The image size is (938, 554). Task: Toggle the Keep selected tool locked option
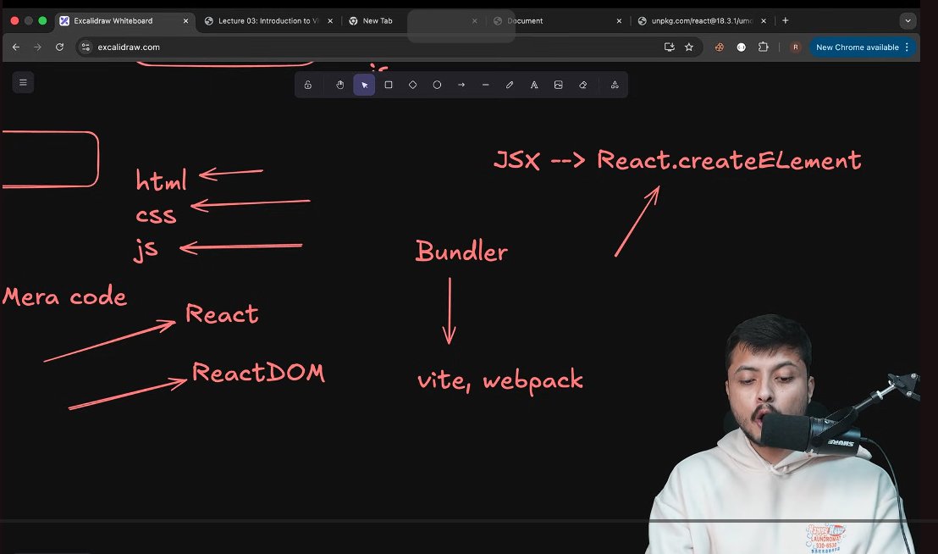tap(307, 85)
